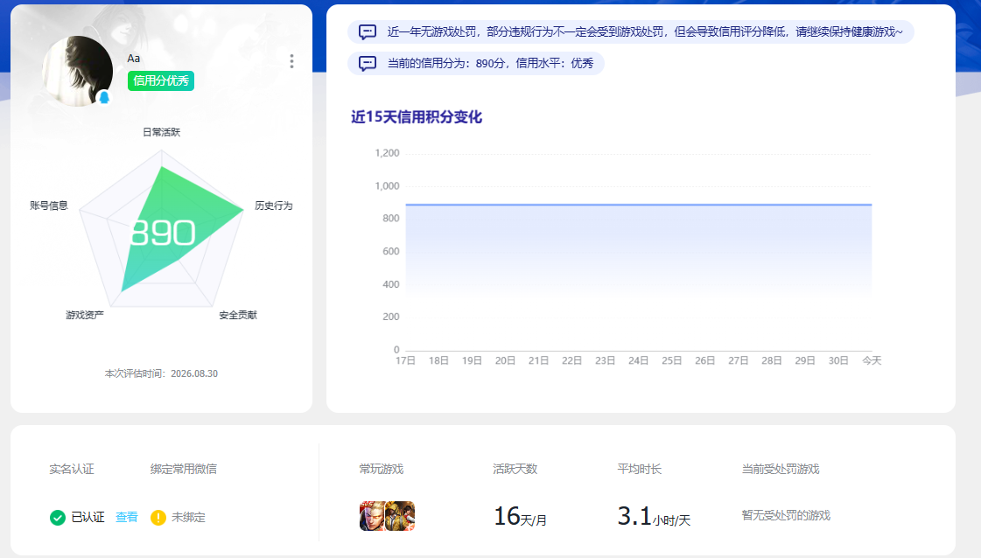Click the 暂无受处罚的游戏 text

point(786,515)
